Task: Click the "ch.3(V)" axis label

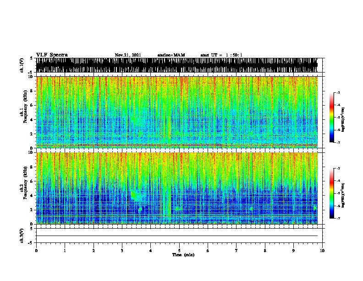Action: pyautogui.click(x=22, y=236)
